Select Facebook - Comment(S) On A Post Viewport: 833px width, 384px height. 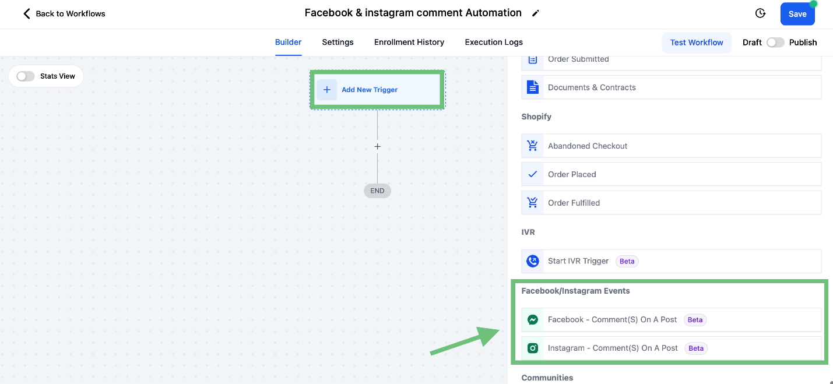click(x=671, y=319)
